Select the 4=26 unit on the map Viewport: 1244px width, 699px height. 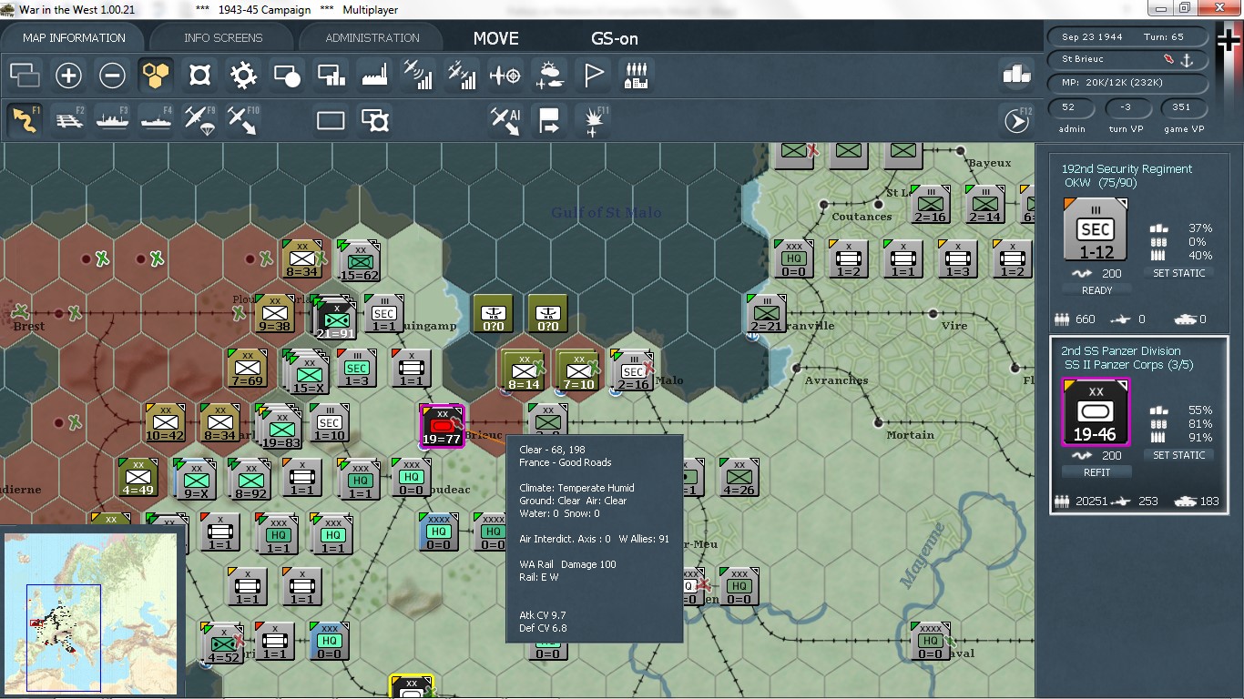click(739, 478)
